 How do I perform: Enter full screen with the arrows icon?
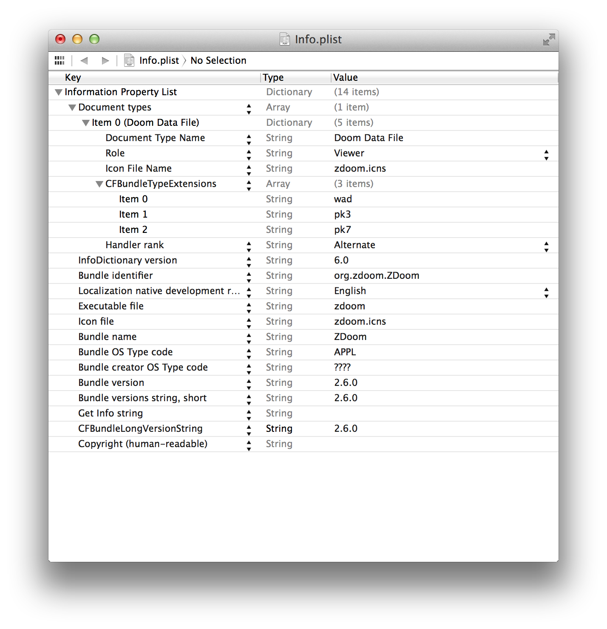(x=549, y=40)
